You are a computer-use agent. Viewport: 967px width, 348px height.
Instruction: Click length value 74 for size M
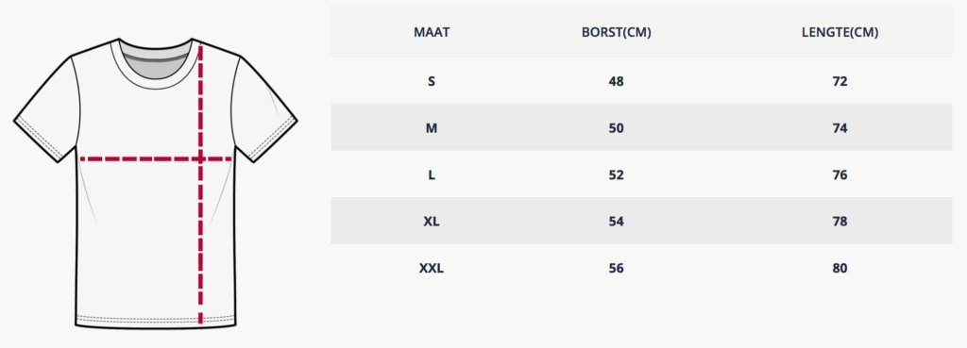point(840,128)
